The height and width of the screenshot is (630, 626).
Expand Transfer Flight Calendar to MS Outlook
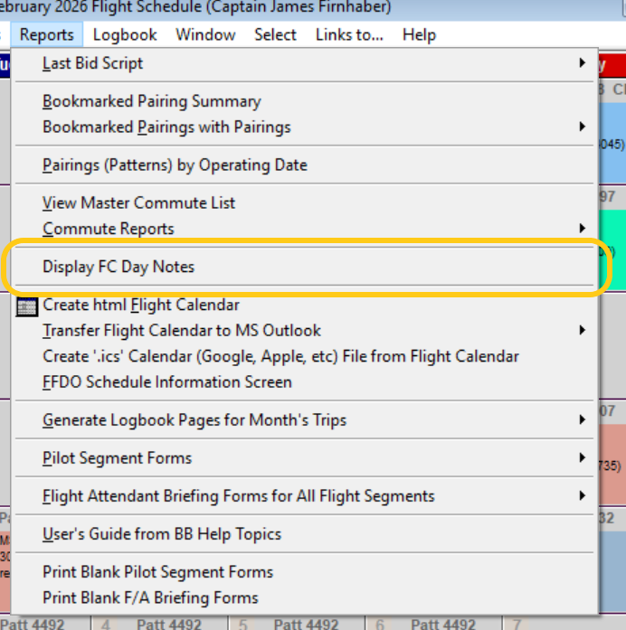coord(582,331)
